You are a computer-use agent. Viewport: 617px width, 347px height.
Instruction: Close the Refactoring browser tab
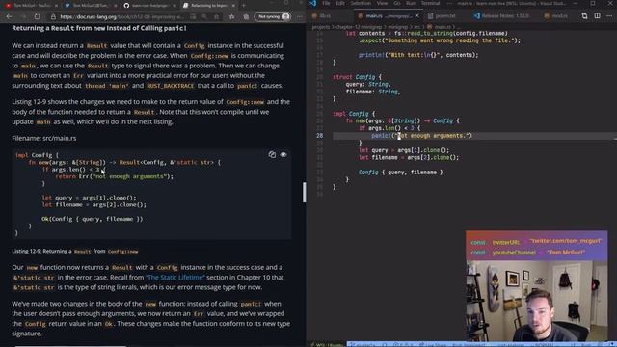233,6
